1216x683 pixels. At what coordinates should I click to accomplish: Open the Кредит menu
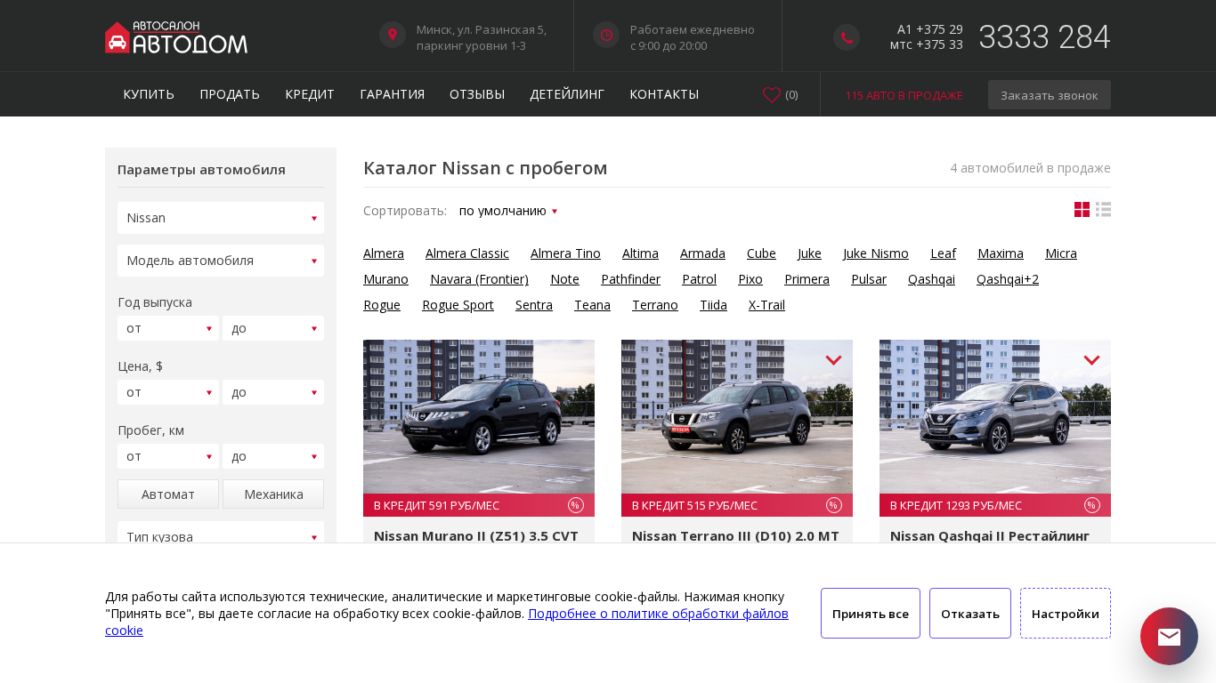(x=310, y=94)
